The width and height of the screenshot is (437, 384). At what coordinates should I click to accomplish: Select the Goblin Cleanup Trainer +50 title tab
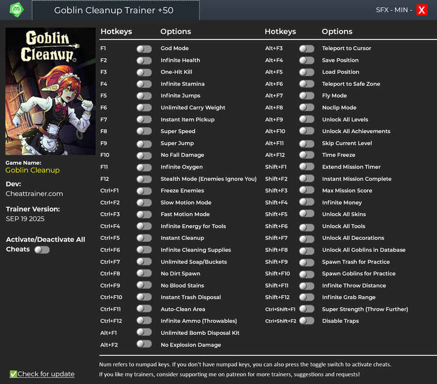[115, 10]
